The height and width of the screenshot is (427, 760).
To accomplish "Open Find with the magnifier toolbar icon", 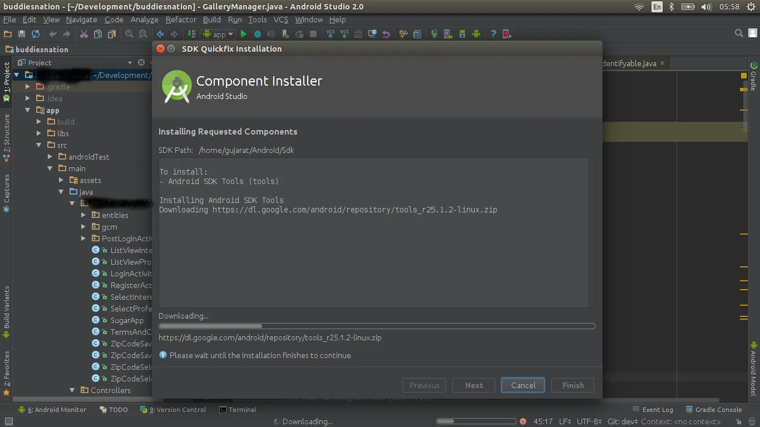I will pyautogui.click(x=129, y=34).
